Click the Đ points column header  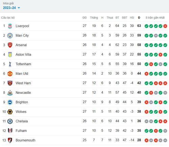[139, 17]
